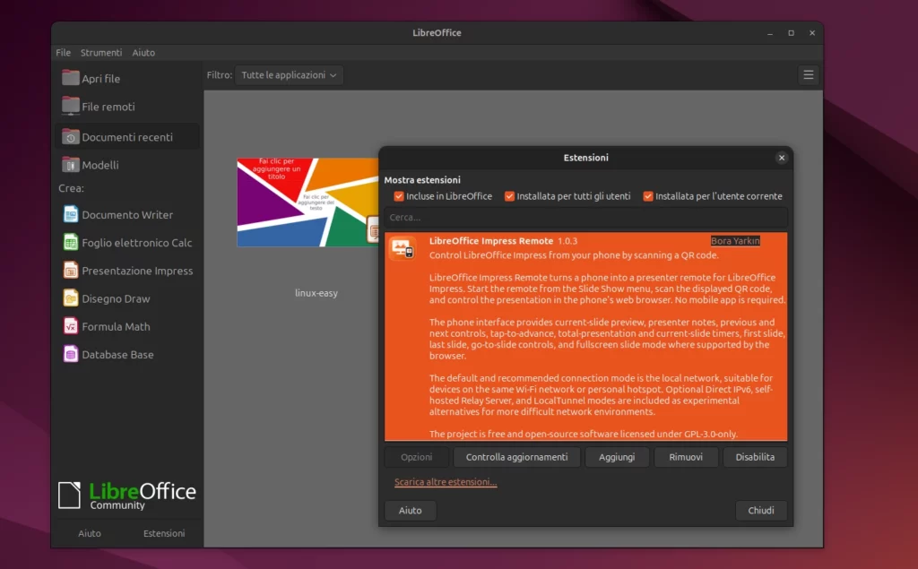Open the Tutte le applicazioni filter dropdown
918x569 pixels.
coord(289,75)
